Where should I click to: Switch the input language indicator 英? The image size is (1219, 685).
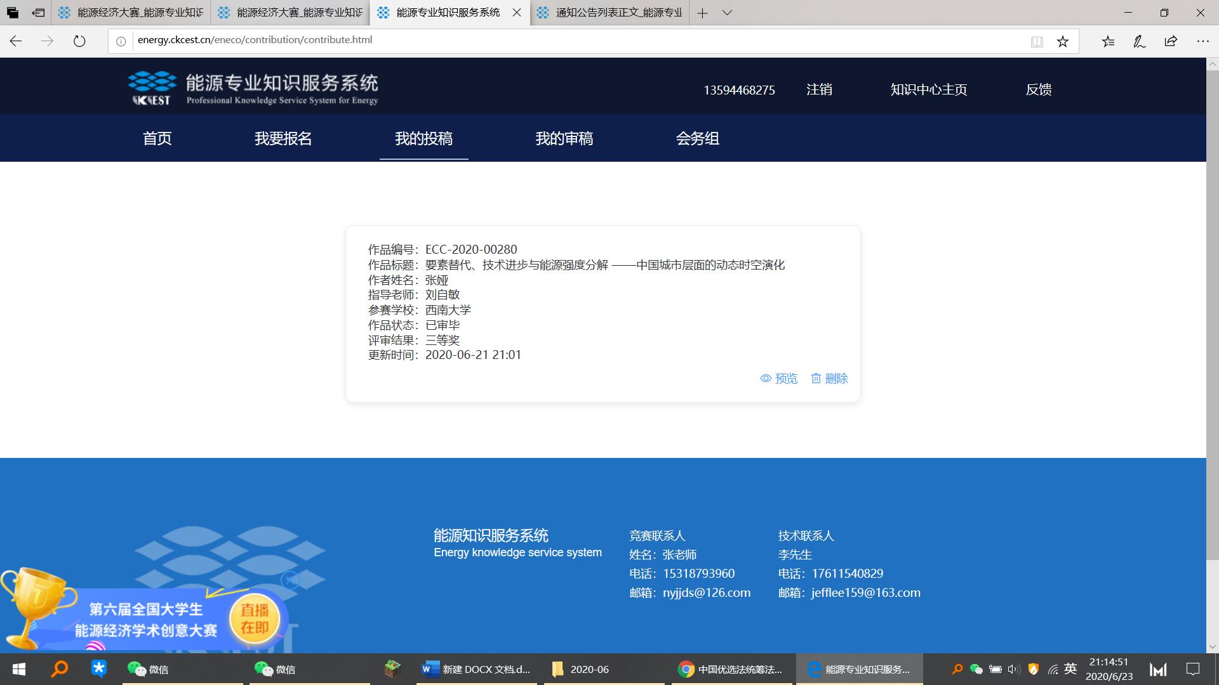[x=1069, y=669]
